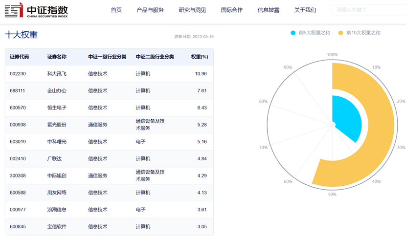Select the stock code 300308
Viewport: 406px width, 239px height.
(18, 175)
